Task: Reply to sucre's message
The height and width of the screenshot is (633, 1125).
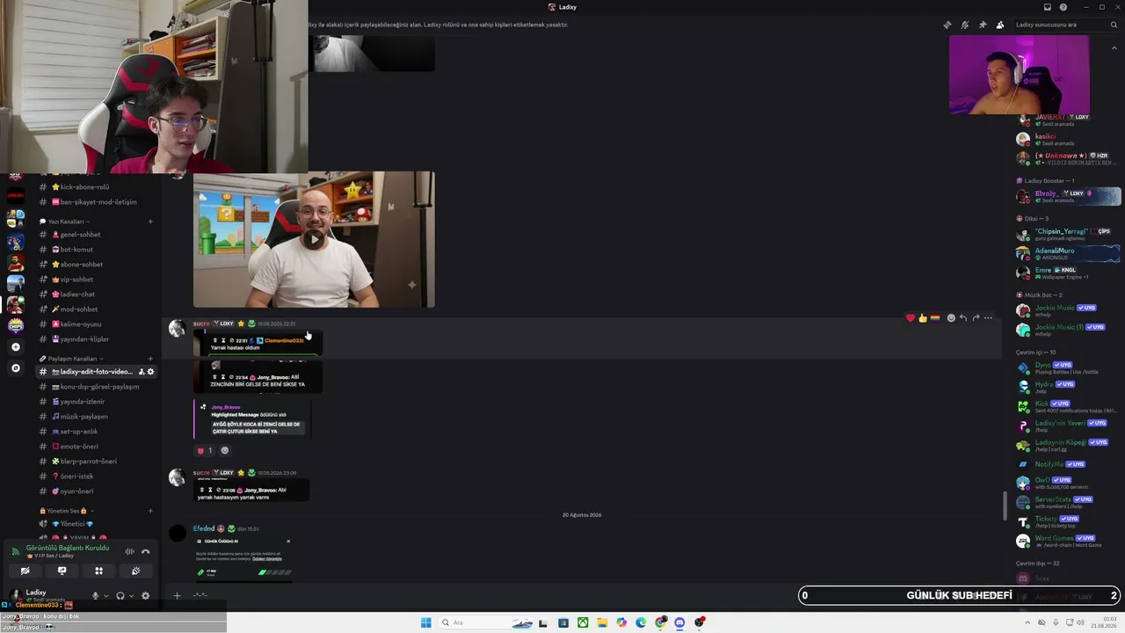Action: 963,317
